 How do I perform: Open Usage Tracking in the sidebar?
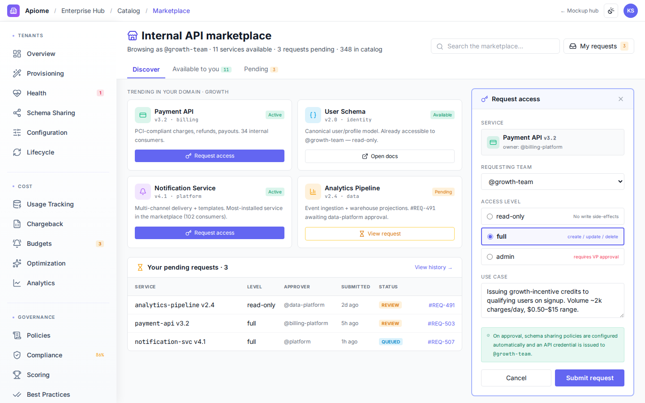point(58,204)
